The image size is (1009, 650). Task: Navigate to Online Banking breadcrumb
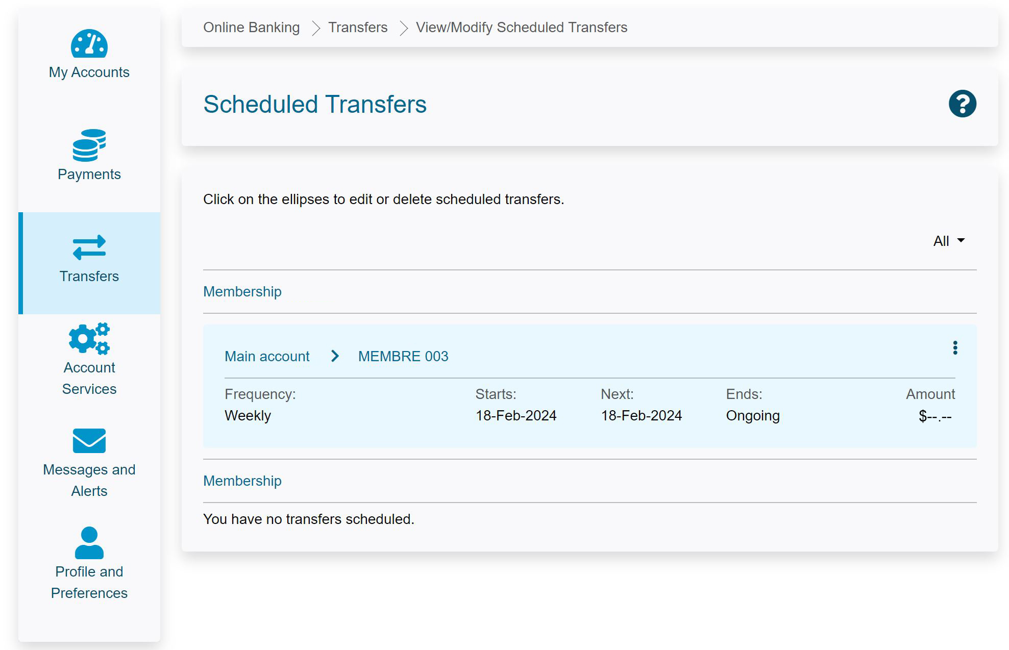(251, 28)
